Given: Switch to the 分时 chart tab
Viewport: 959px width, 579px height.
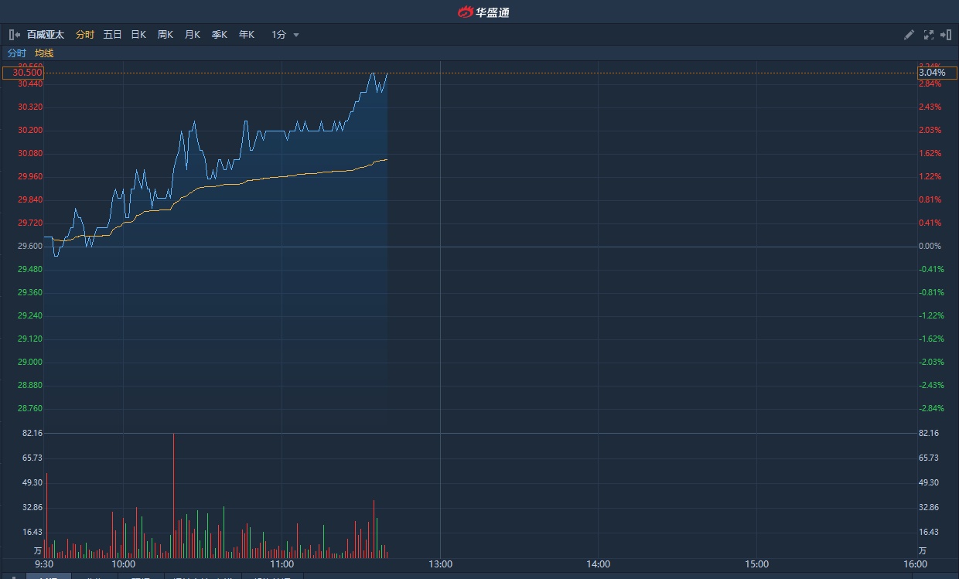Looking at the screenshot, I should pos(85,35).
